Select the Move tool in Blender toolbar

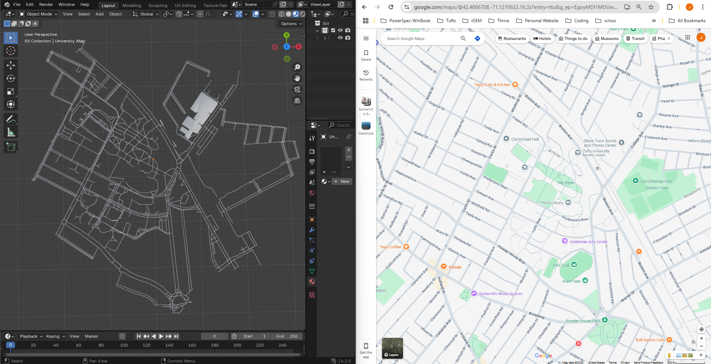point(10,65)
